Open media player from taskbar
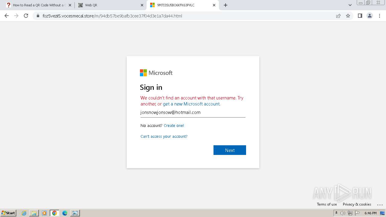This screenshot has height=217, width=386. tap(44, 213)
